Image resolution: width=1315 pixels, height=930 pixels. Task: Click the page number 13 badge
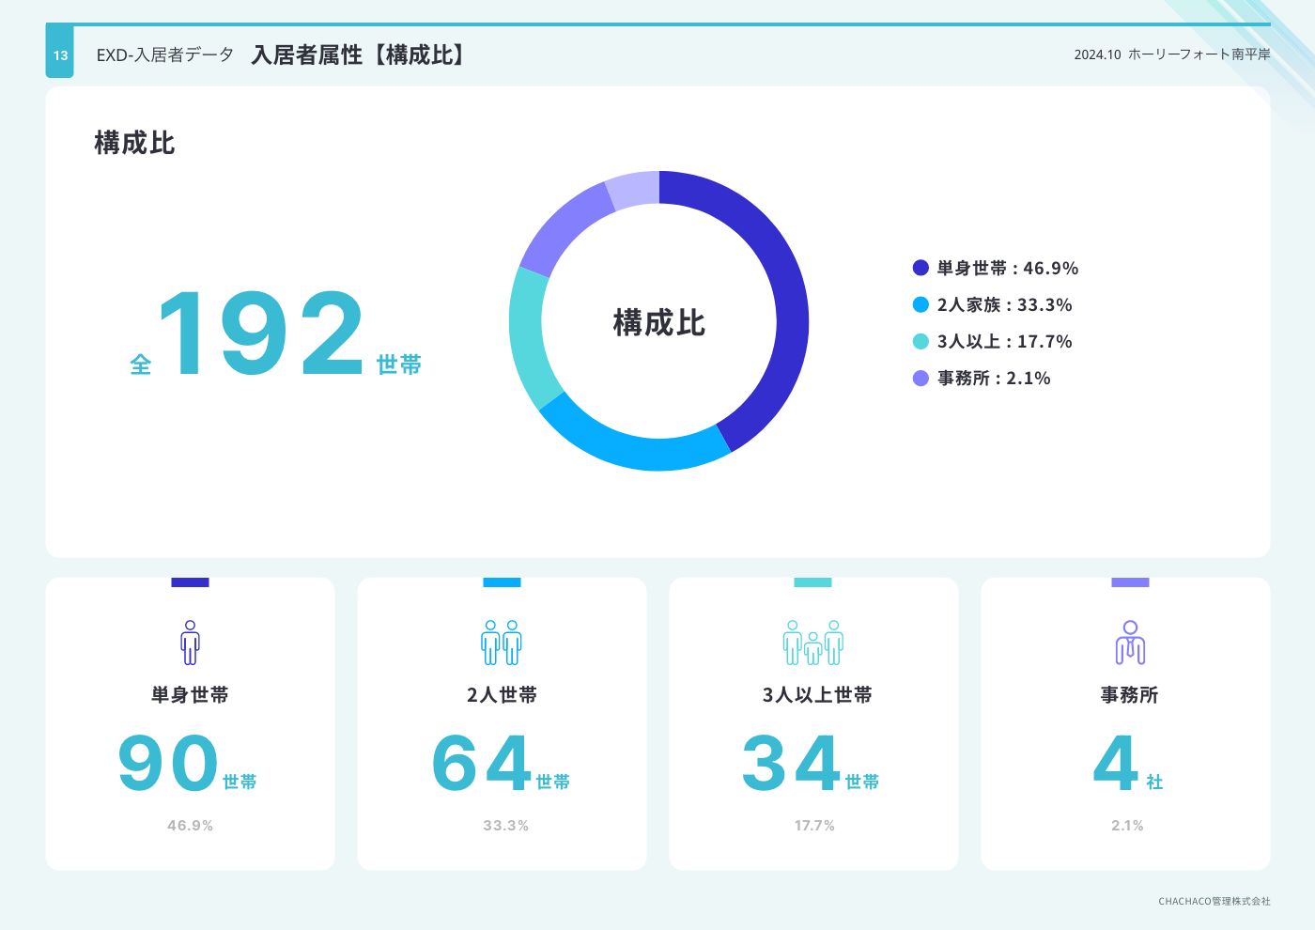[60, 55]
